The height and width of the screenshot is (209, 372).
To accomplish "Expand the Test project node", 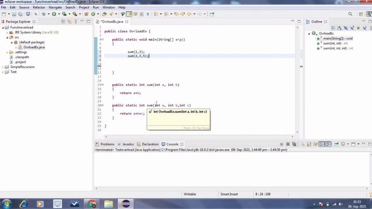I will coord(3,72).
